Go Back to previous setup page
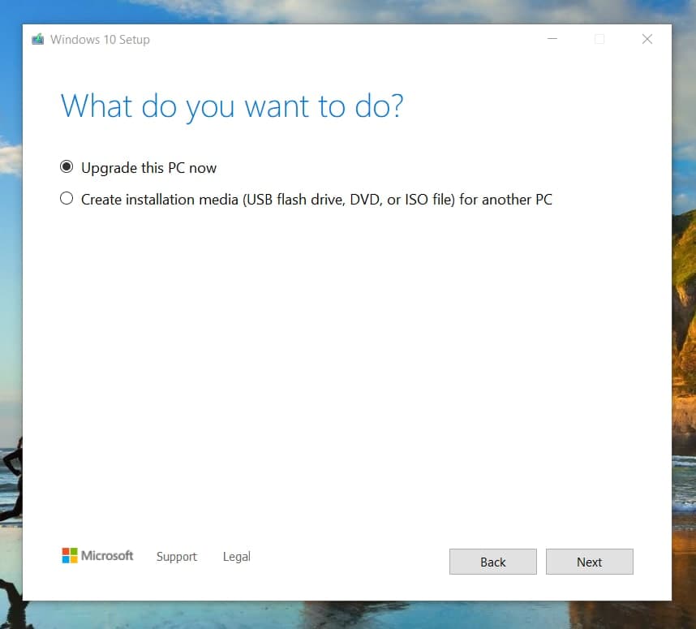The image size is (696, 629). tap(492, 562)
